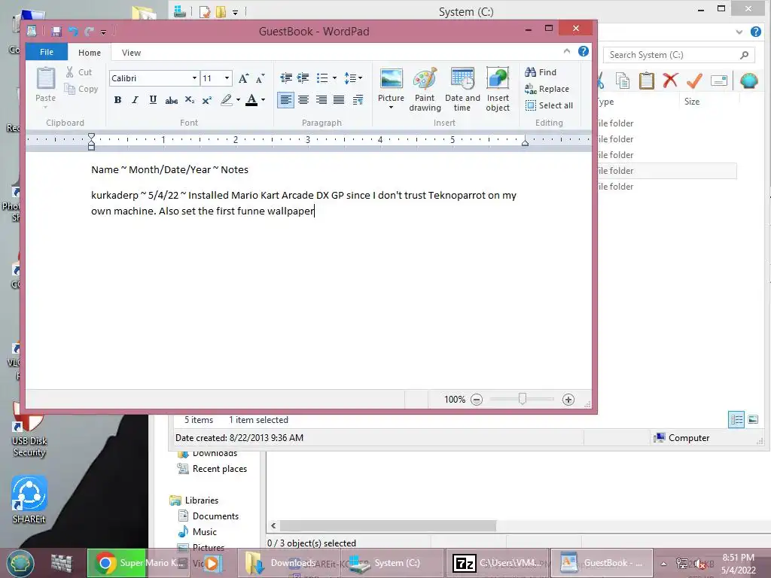
Task: Start a bulleted list
Action: [x=322, y=78]
